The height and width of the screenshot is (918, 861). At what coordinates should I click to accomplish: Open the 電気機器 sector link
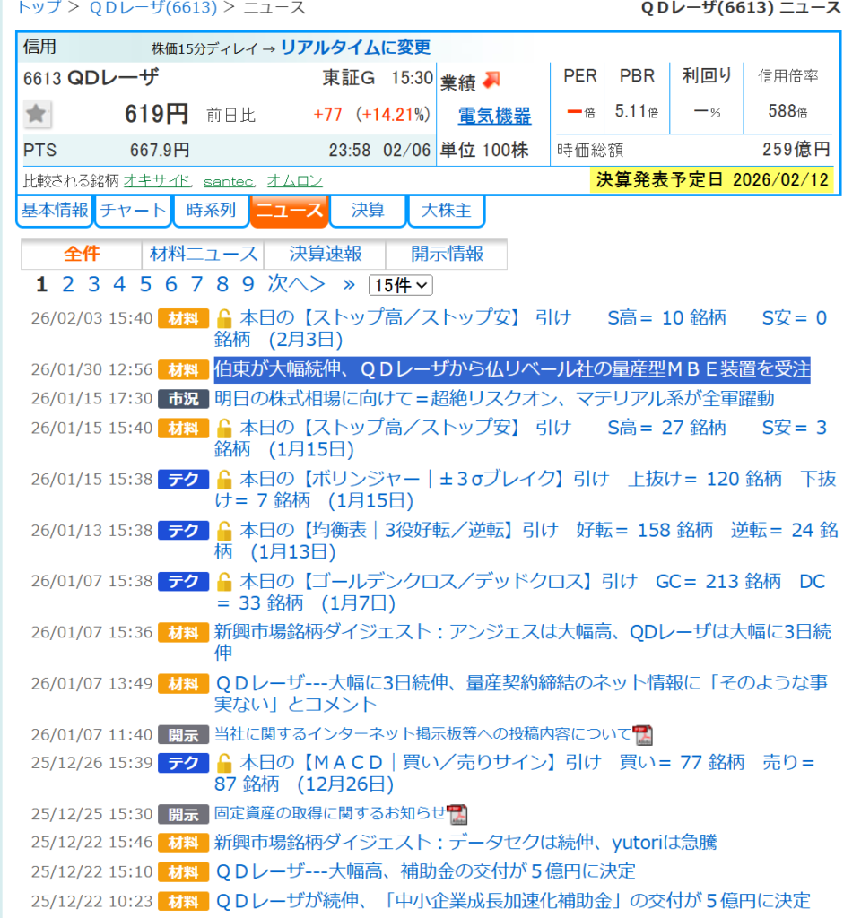pos(494,116)
